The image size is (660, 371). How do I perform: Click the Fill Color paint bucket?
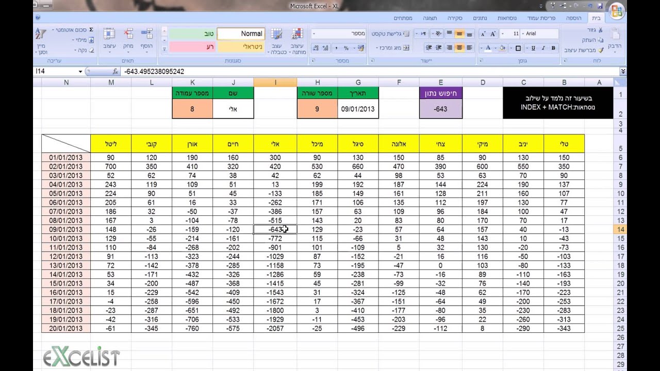503,48
